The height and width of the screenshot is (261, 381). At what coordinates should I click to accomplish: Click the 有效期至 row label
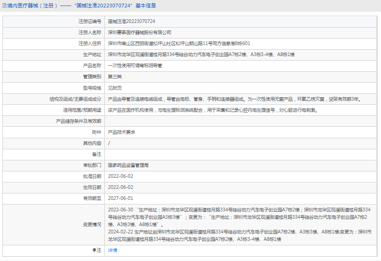[92, 199]
